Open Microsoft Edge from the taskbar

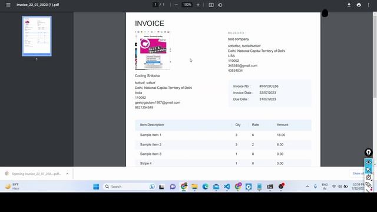[x=205, y=187]
